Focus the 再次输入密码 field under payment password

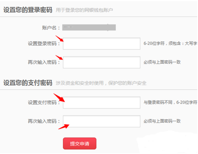pyautogui.click(x=102, y=121)
